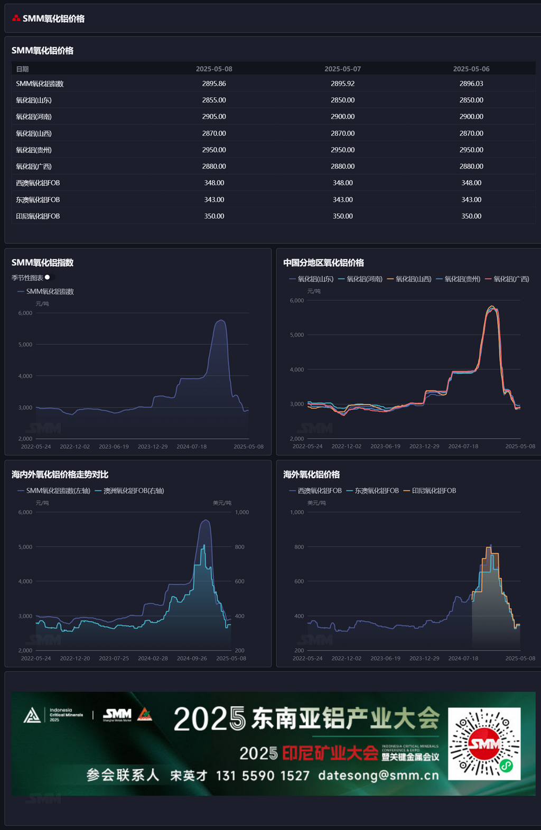Click the 氧化铝(河南) row label in table
This screenshot has height=830, width=541.
pos(34,117)
